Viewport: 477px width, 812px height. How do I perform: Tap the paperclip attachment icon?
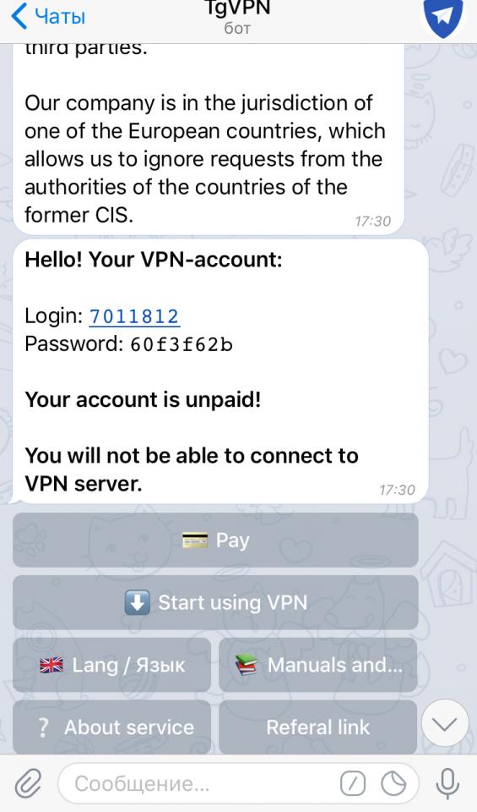[x=28, y=783]
